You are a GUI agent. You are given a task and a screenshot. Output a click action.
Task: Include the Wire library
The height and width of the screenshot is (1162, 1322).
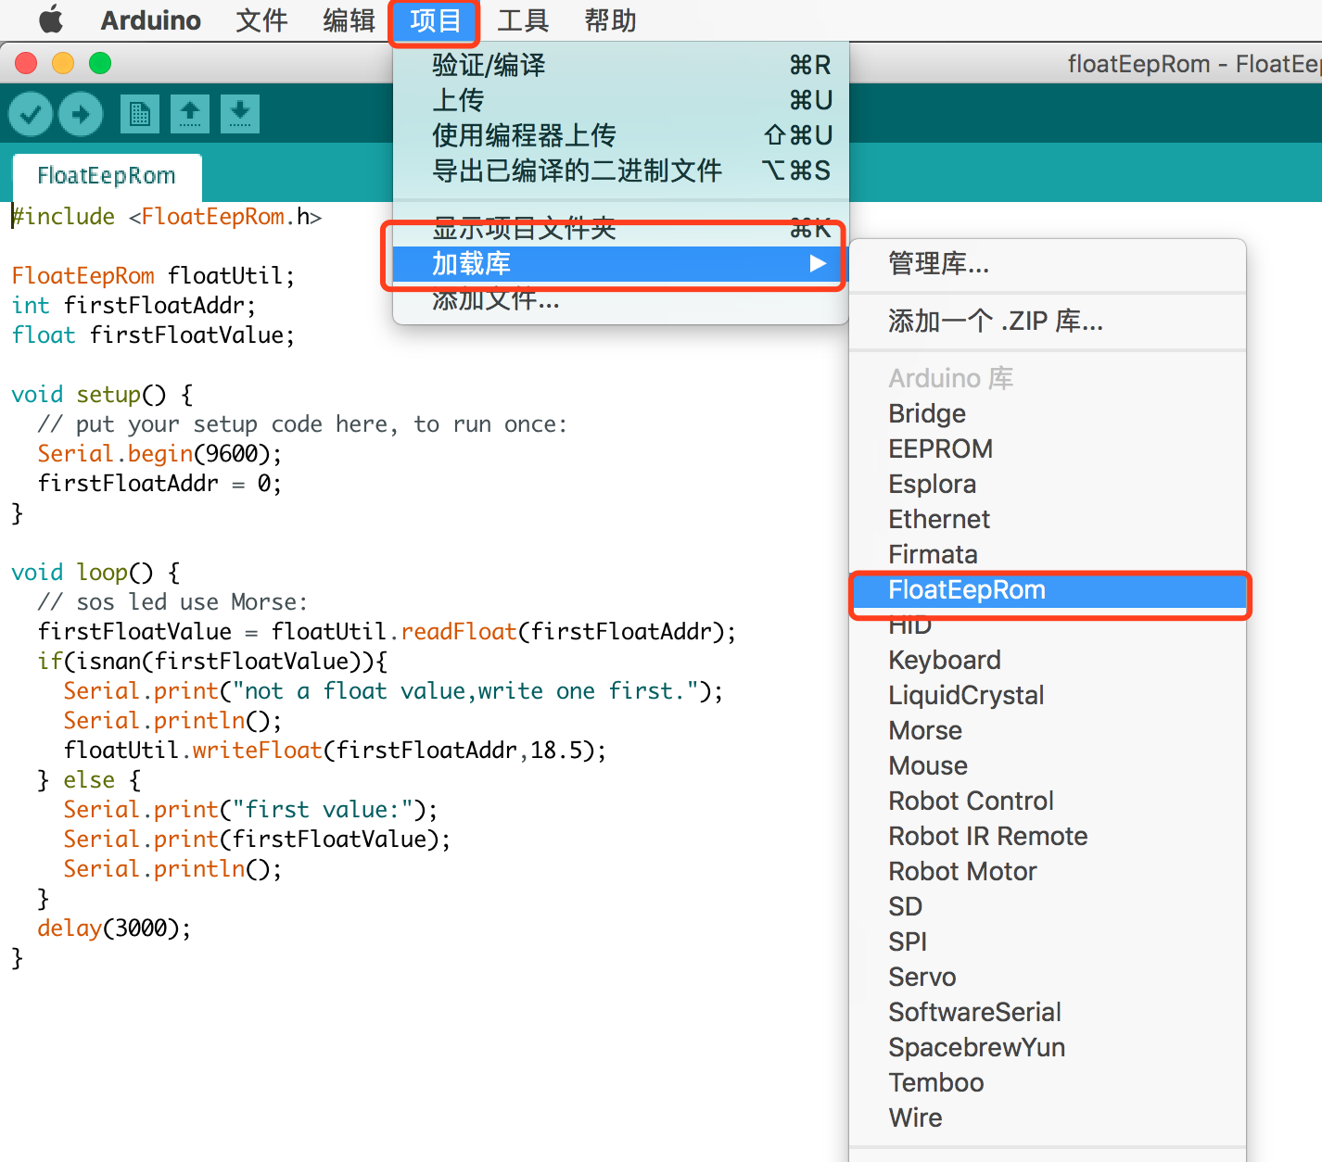tap(1048, 1118)
